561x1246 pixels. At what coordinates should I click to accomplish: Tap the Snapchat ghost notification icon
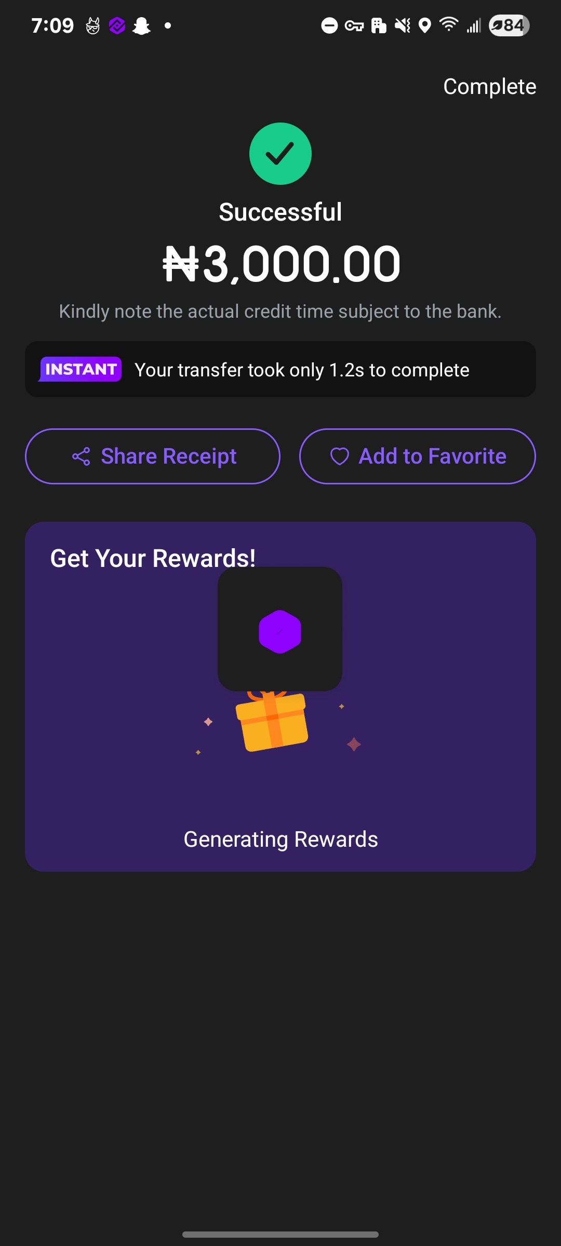(x=141, y=25)
